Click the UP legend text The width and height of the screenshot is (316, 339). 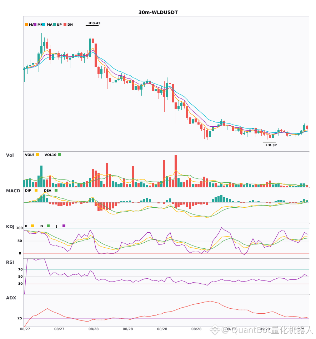coord(59,25)
